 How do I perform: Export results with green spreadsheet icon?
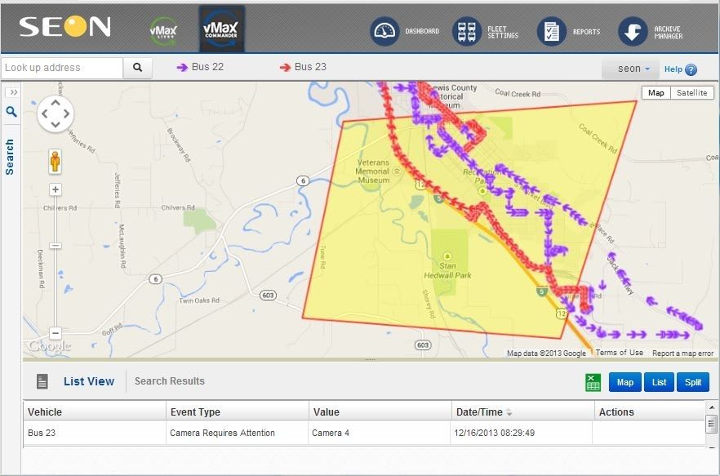[593, 382]
